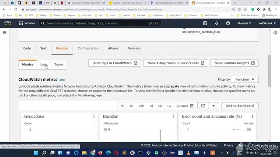Click View X-Ray traces in ServiceLens

pyautogui.click(x=175, y=63)
